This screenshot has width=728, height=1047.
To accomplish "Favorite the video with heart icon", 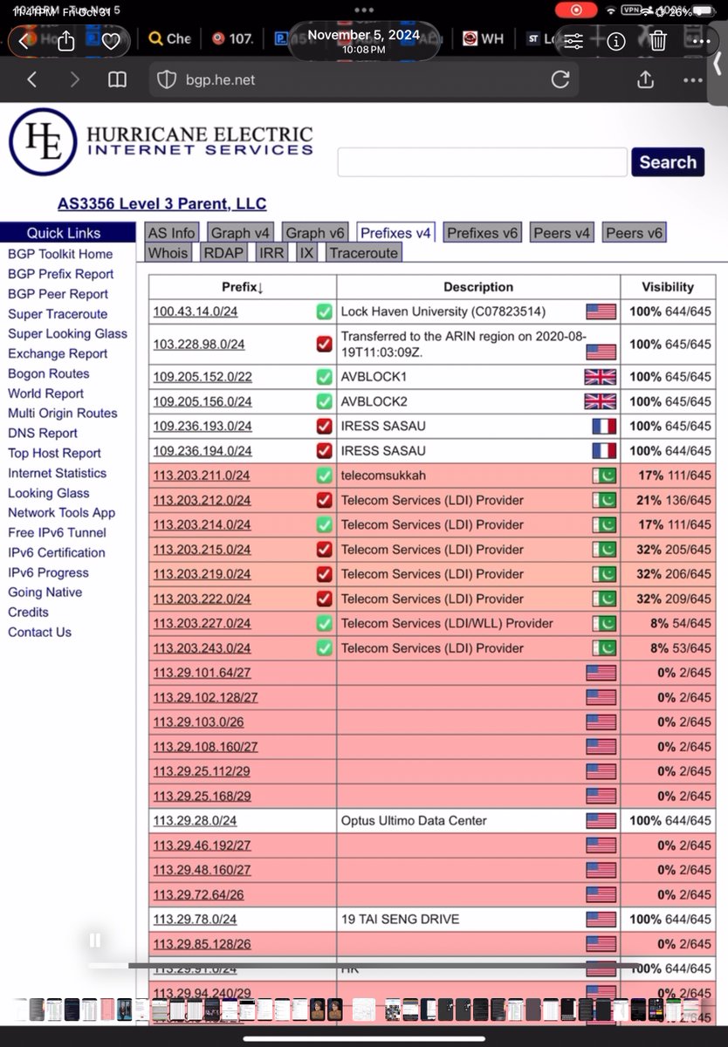I will (110, 41).
